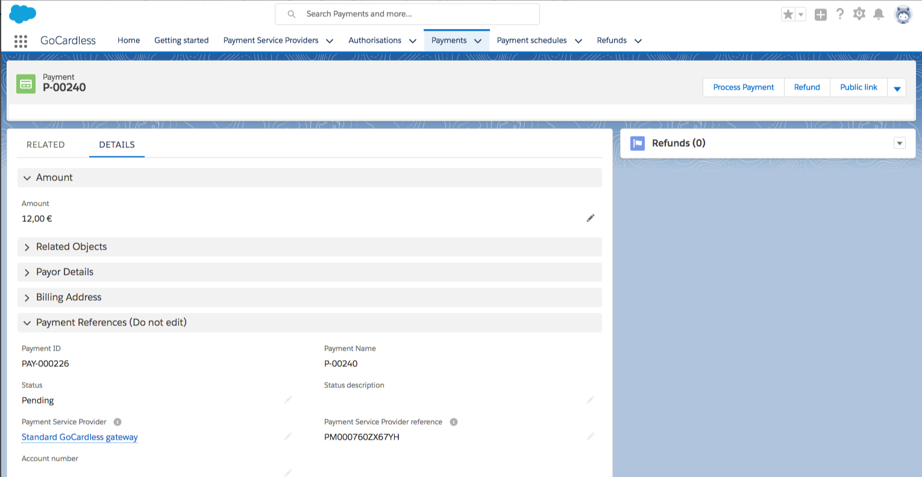Screen dimensions: 922x477
Task: Open the Standard GoCardless gateway link
Action: pos(80,437)
